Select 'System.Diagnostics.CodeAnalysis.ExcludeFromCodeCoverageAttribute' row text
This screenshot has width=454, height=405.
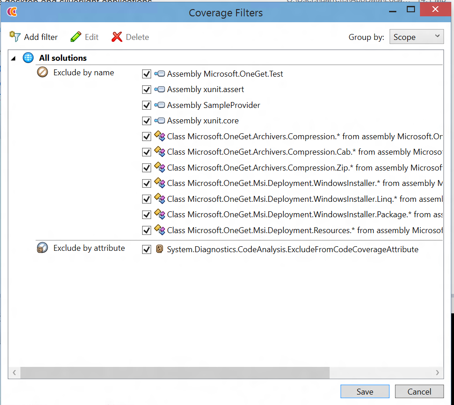(x=292, y=249)
